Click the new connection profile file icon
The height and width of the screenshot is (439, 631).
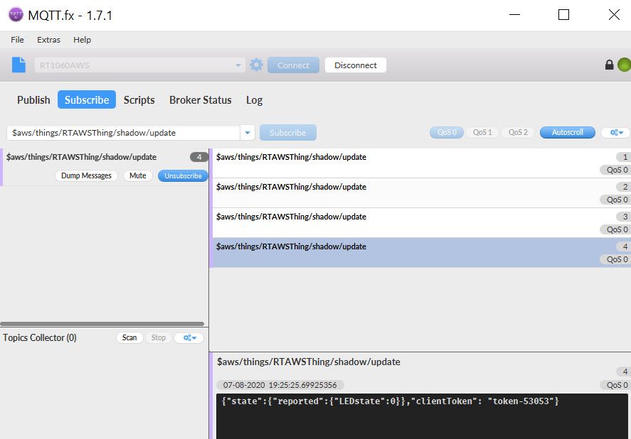(x=18, y=65)
